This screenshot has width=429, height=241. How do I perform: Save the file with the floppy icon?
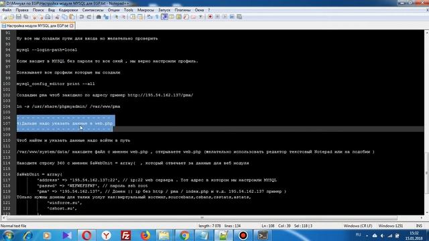[19, 17]
